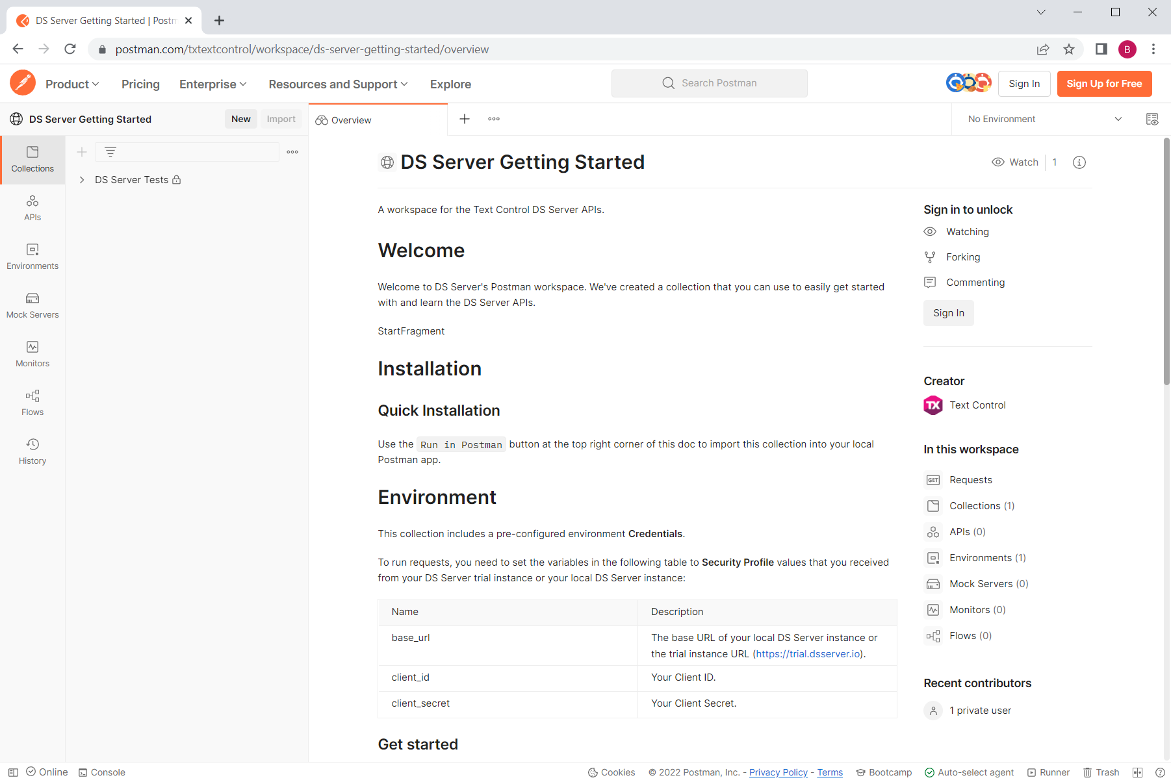Image resolution: width=1171 pixels, height=782 pixels.
Task: Click Auto-select agent status
Action: [x=969, y=772]
